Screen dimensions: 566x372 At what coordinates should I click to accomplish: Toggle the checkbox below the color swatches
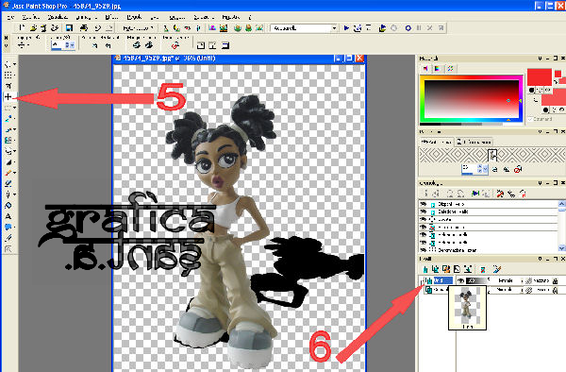coord(530,119)
